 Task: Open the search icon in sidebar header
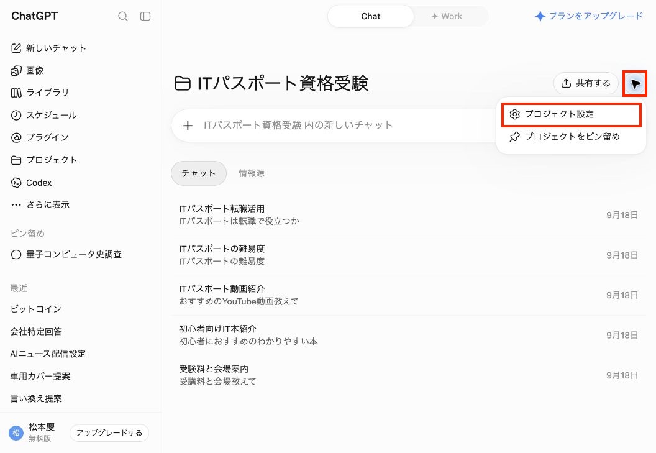coord(122,16)
